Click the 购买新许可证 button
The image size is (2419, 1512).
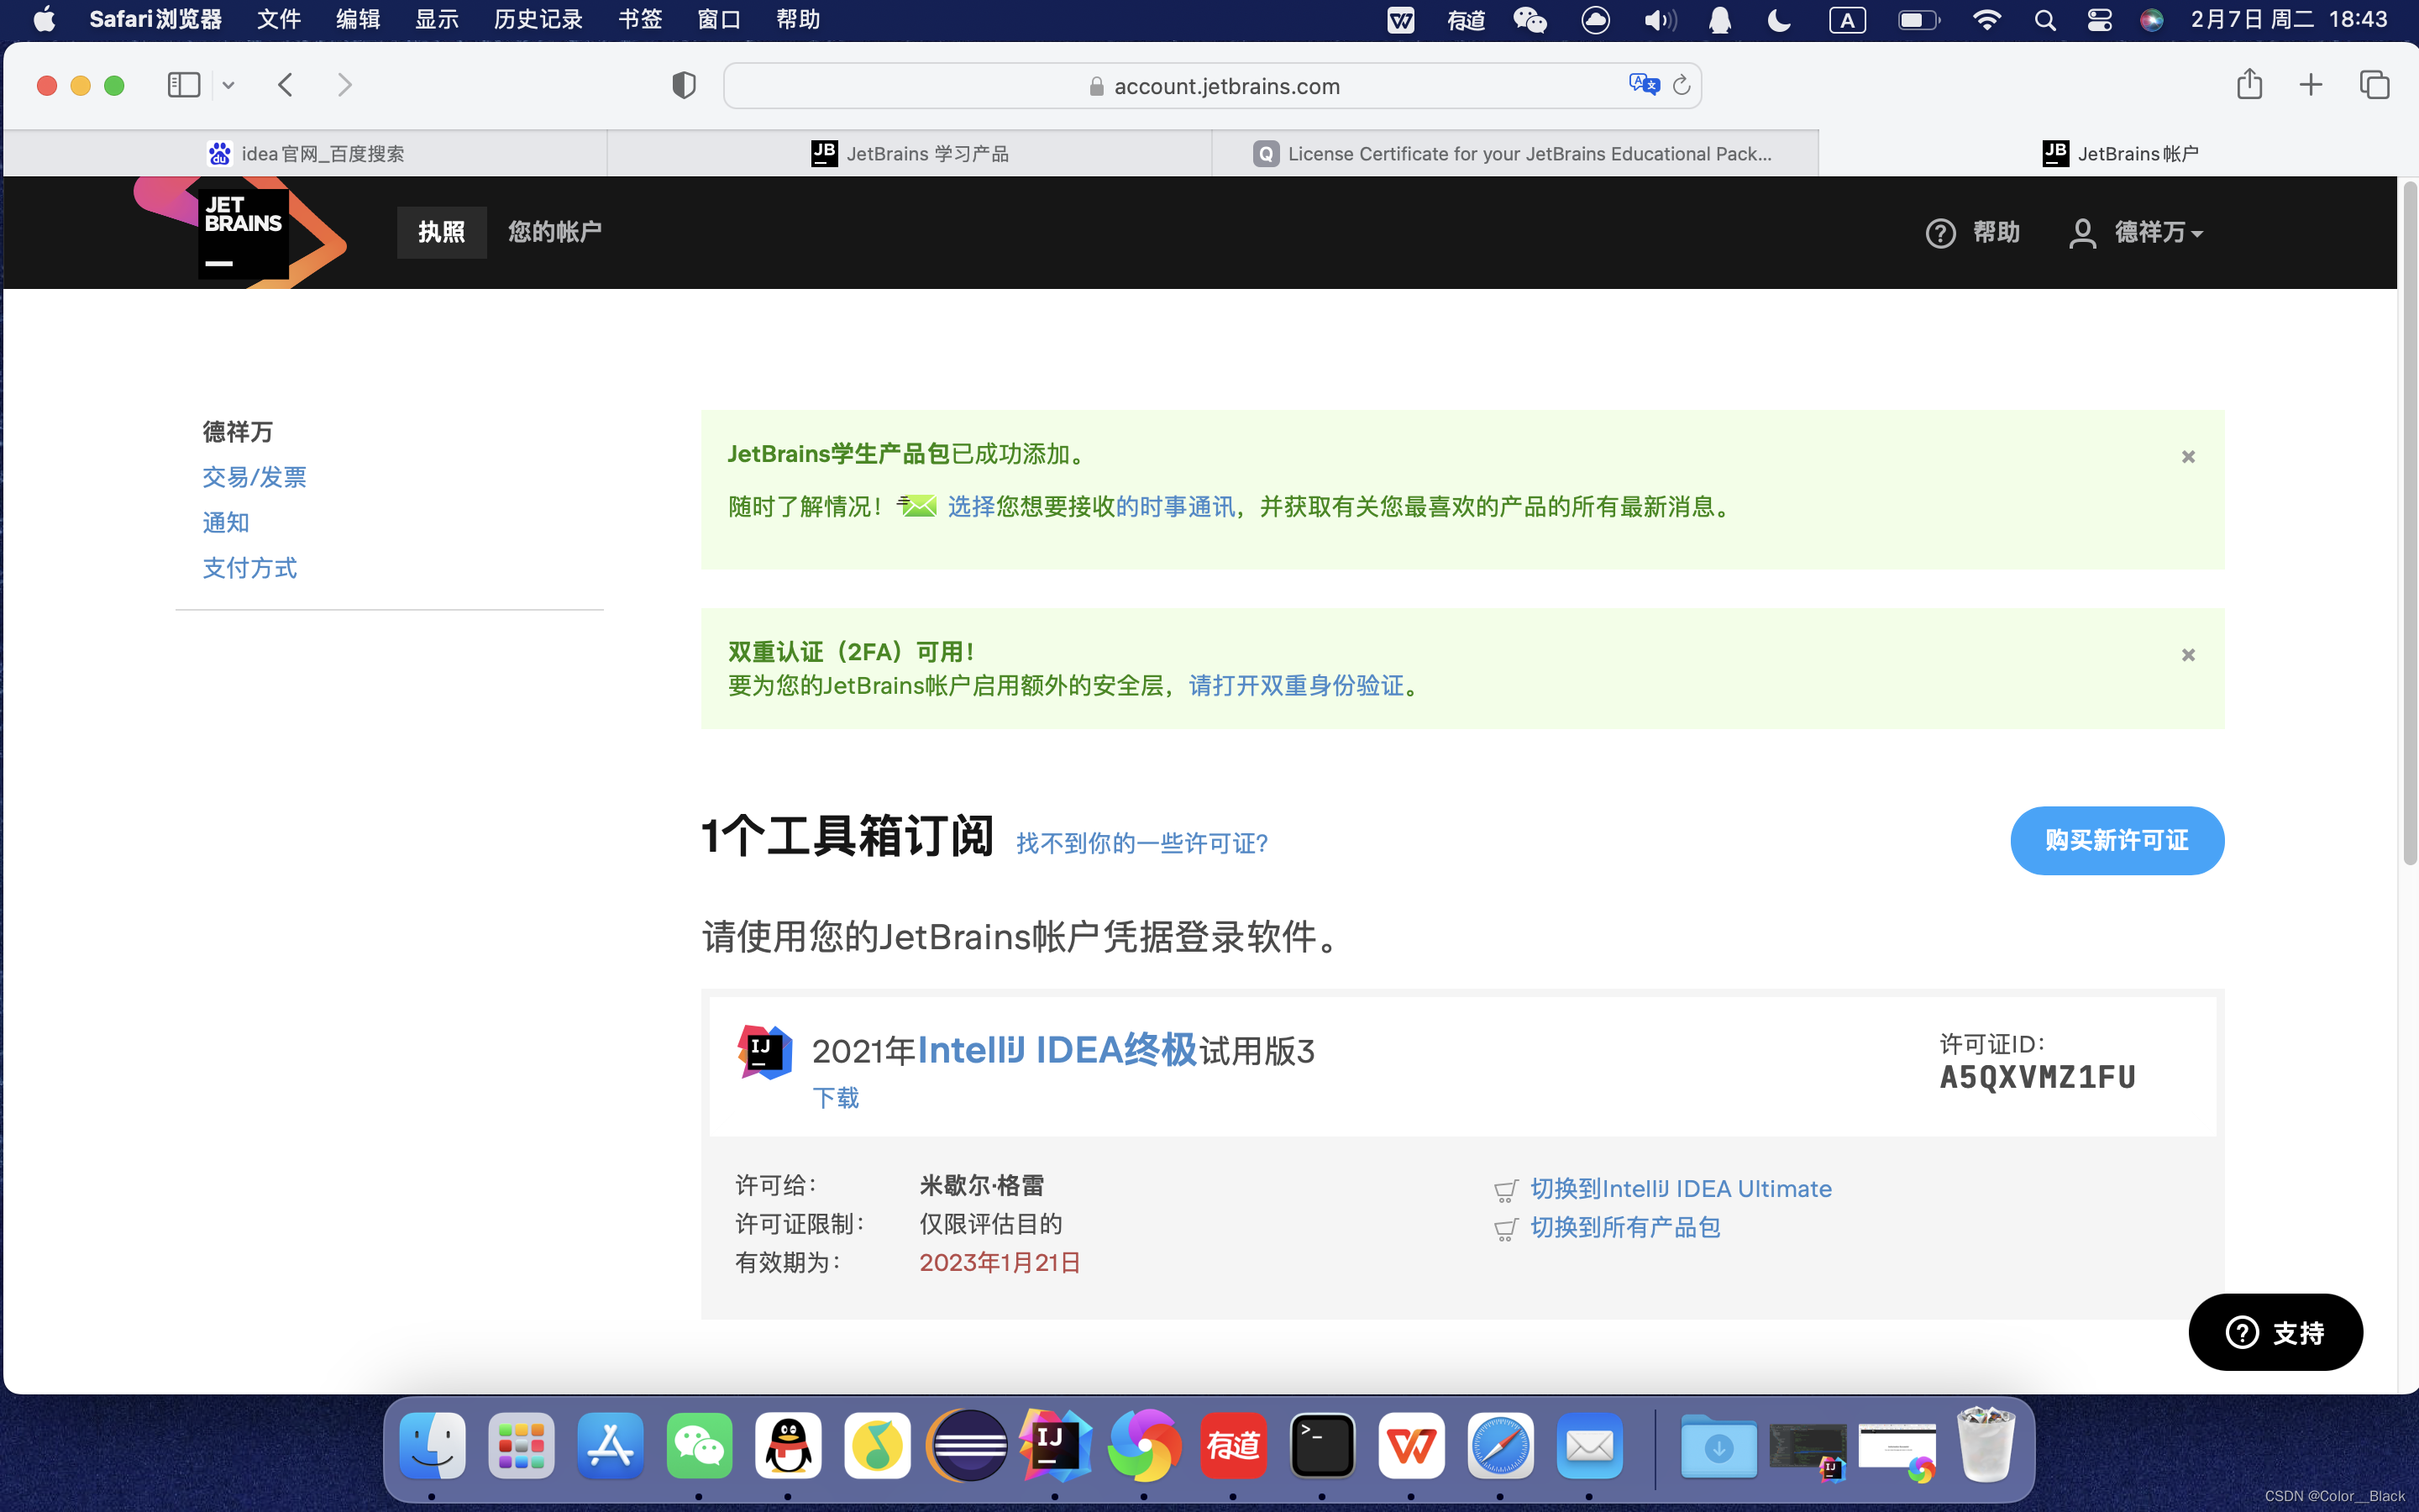[x=2117, y=840]
